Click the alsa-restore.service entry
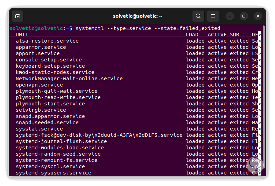Viewport: 275px width, 186px height. point(47,41)
